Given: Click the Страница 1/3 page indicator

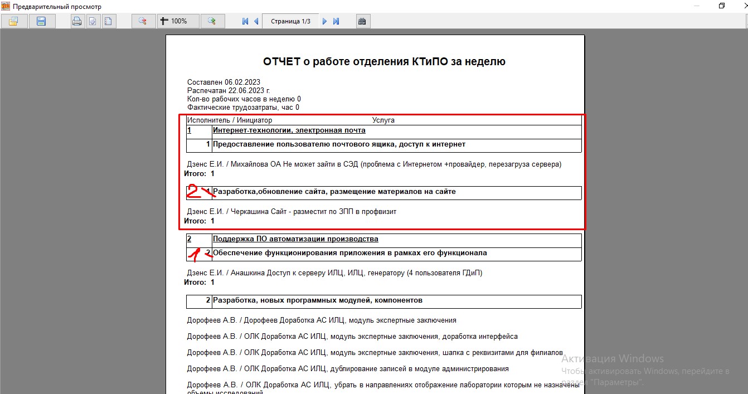Looking at the screenshot, I should pyautogui.click(x=290, y=21).
